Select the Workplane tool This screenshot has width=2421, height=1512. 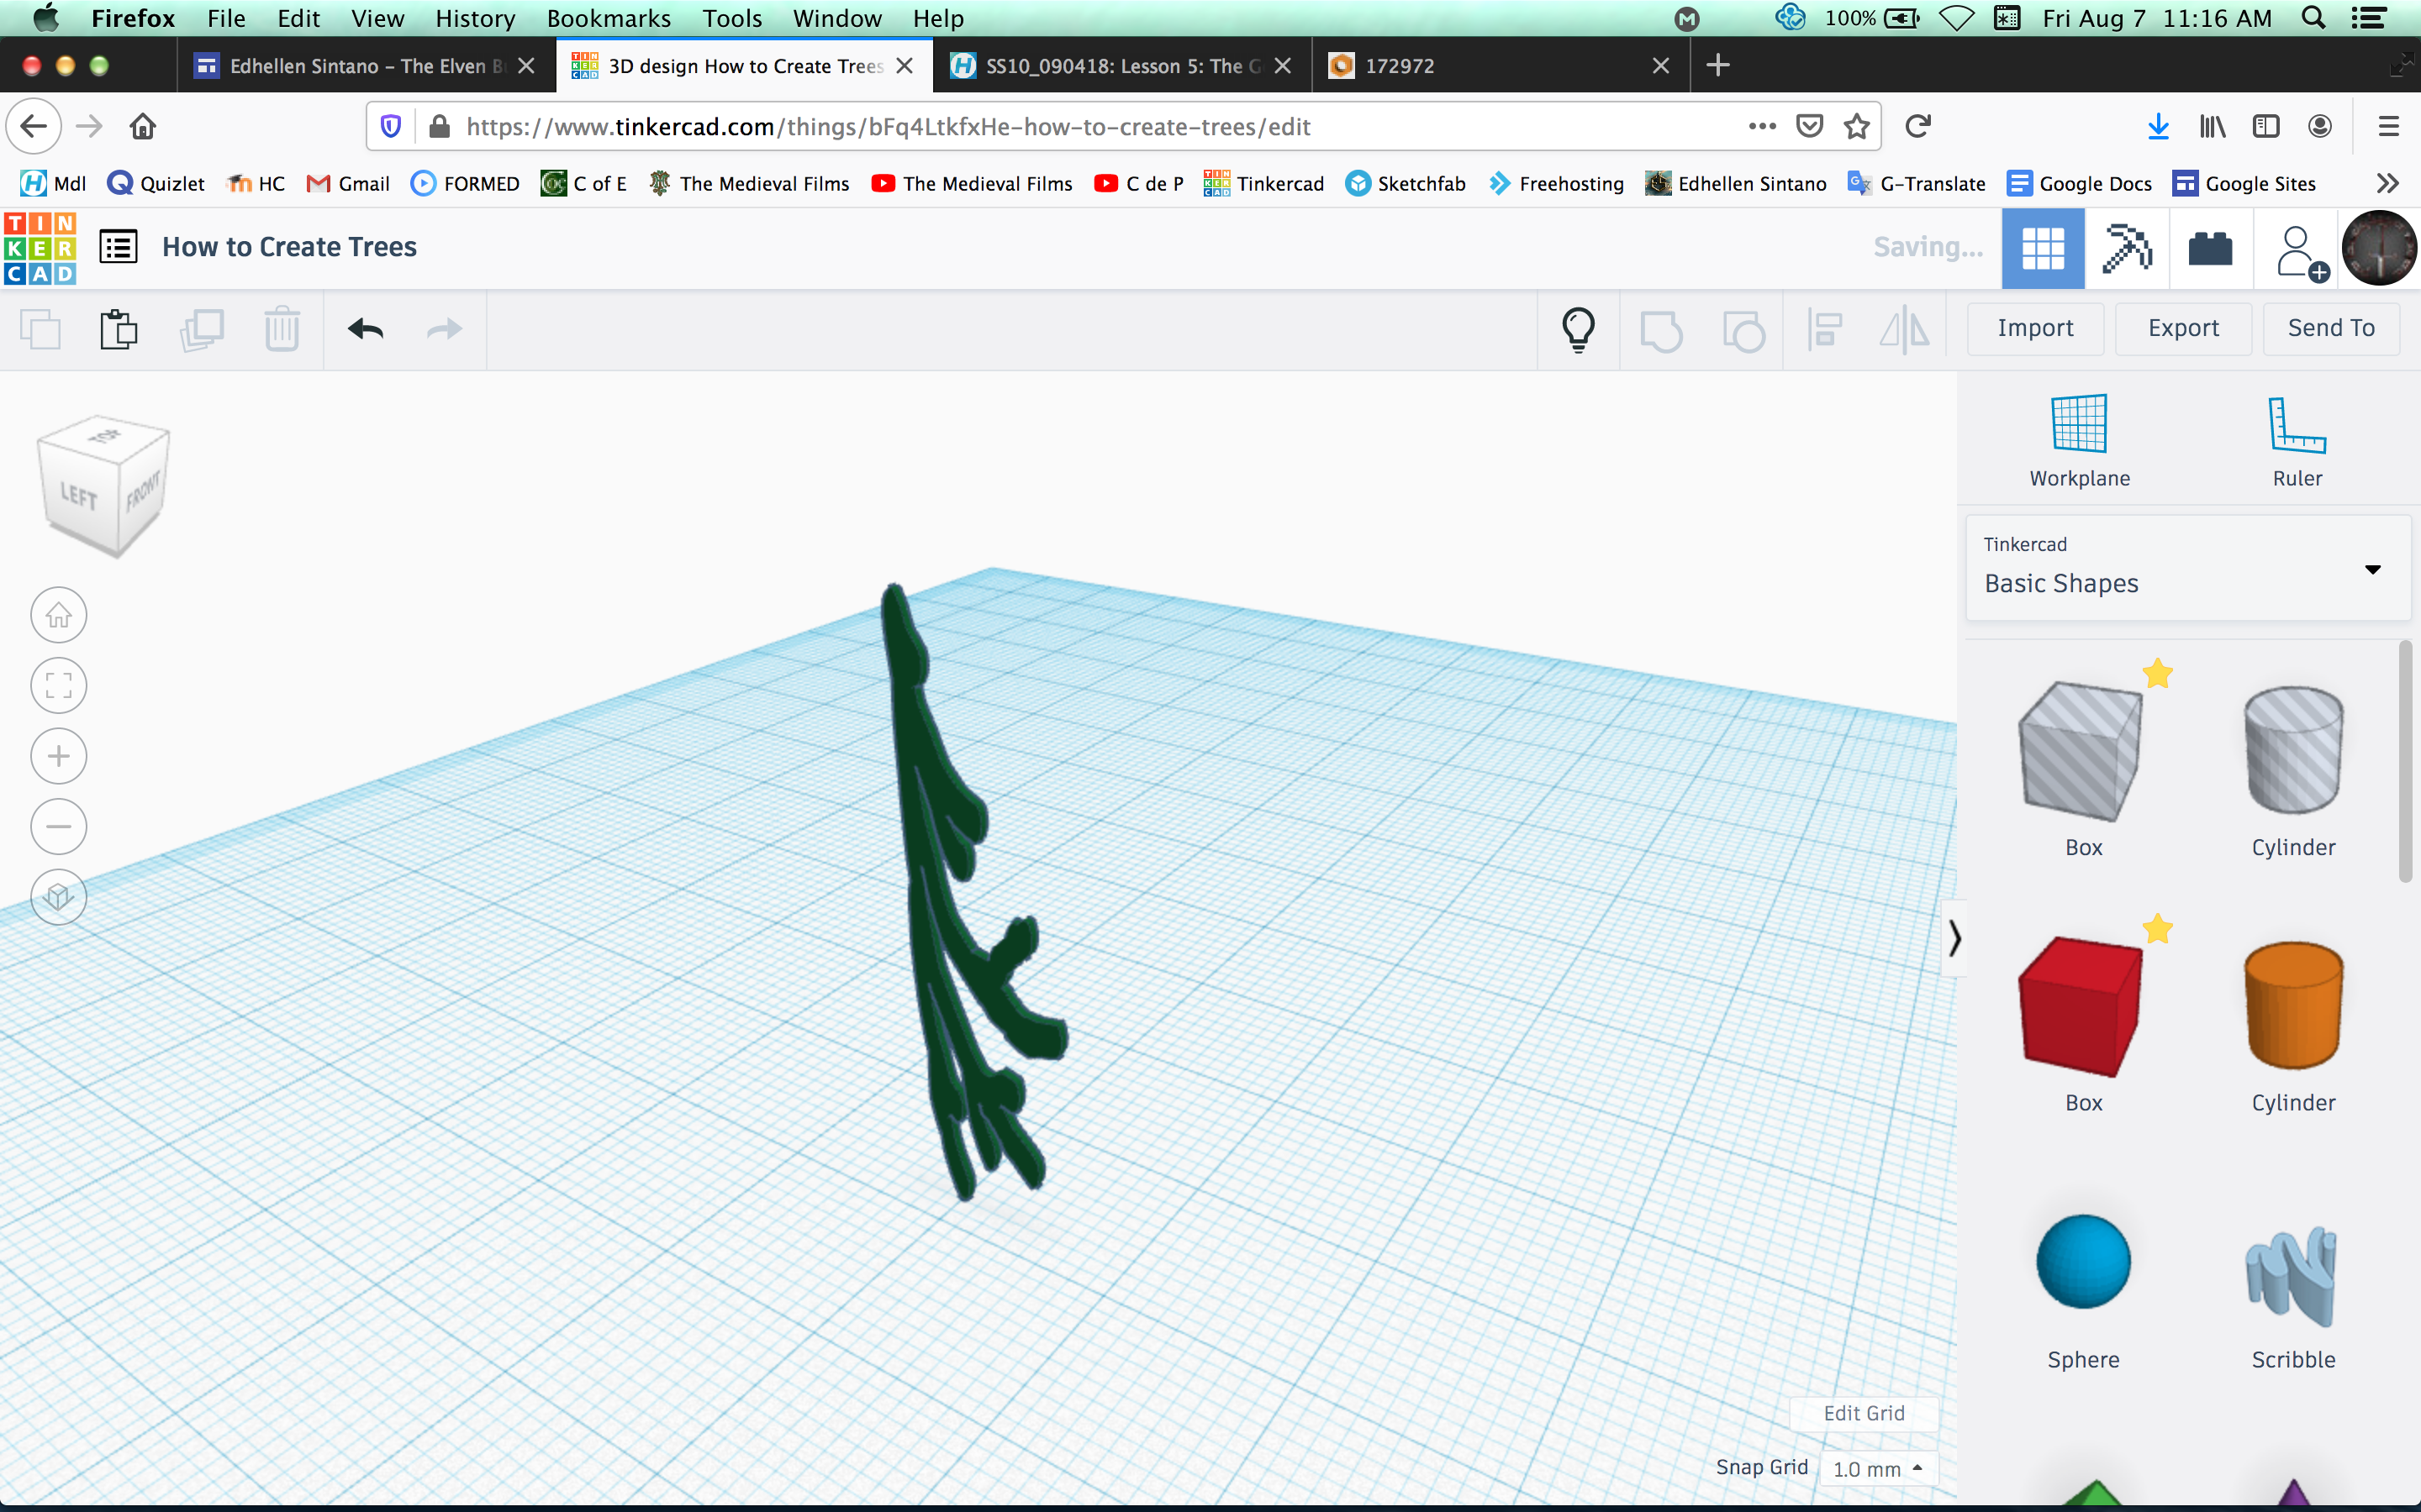point(2079,440)
